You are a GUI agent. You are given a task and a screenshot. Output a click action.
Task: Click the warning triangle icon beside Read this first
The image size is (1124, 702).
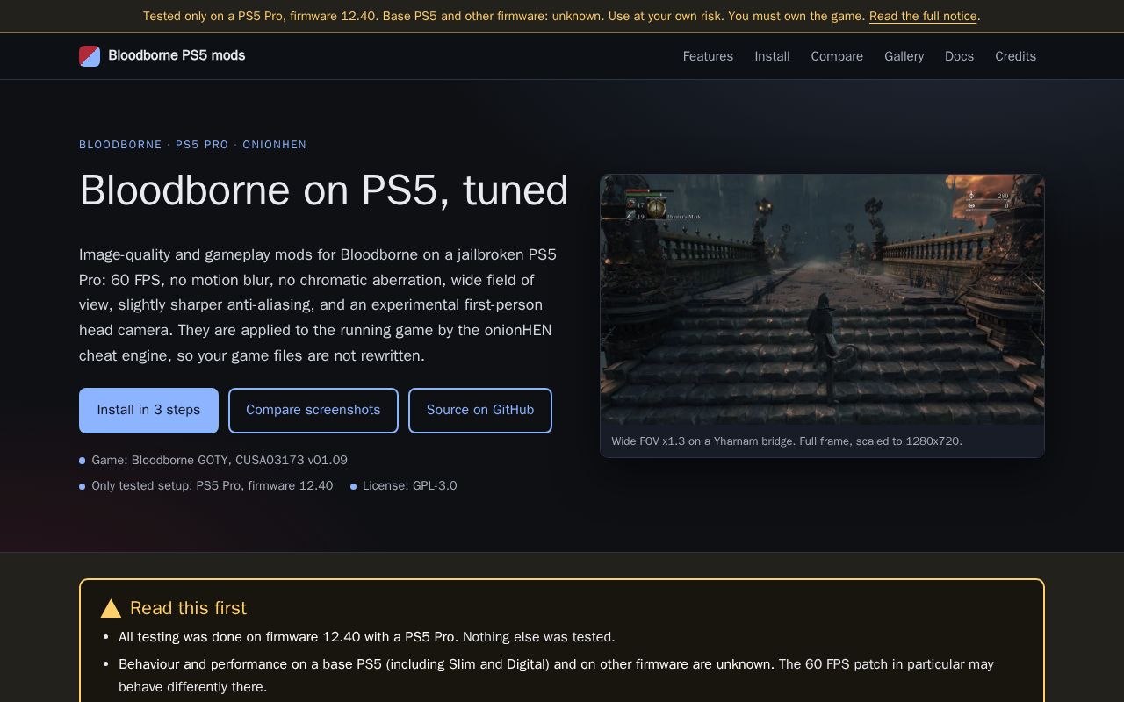click(x=111, y=608)
